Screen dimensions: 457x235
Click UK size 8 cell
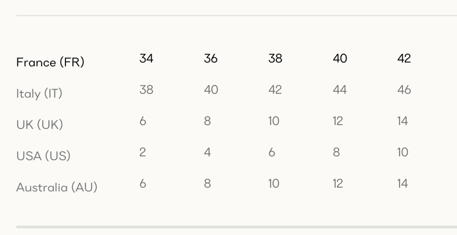pyautogui.click(x=207, y=121)
